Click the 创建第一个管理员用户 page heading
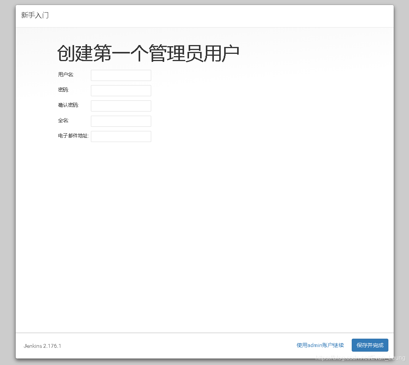 pos(148,53)
